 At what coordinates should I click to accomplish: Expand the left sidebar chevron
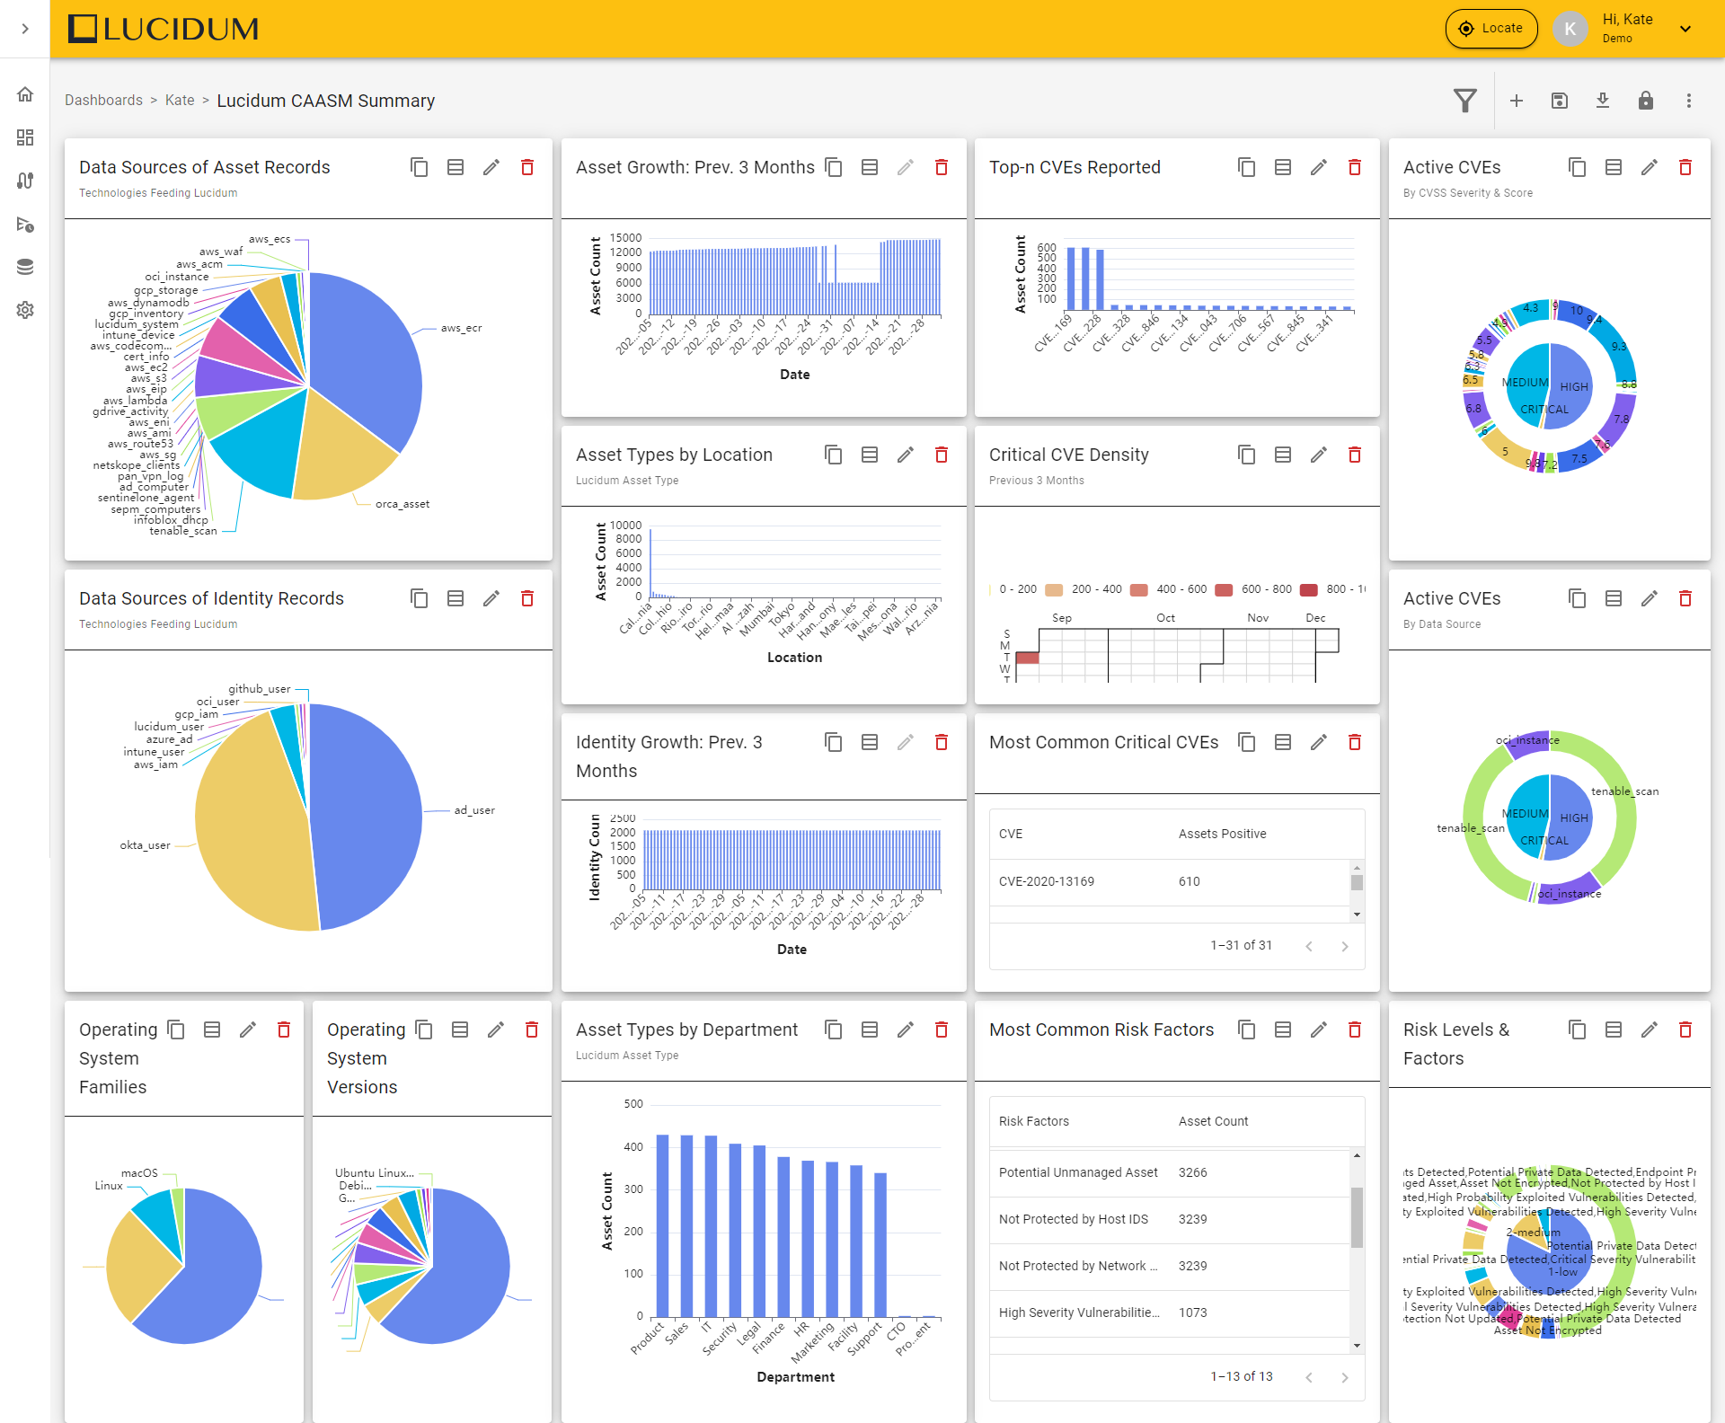(x=25, y=29)
